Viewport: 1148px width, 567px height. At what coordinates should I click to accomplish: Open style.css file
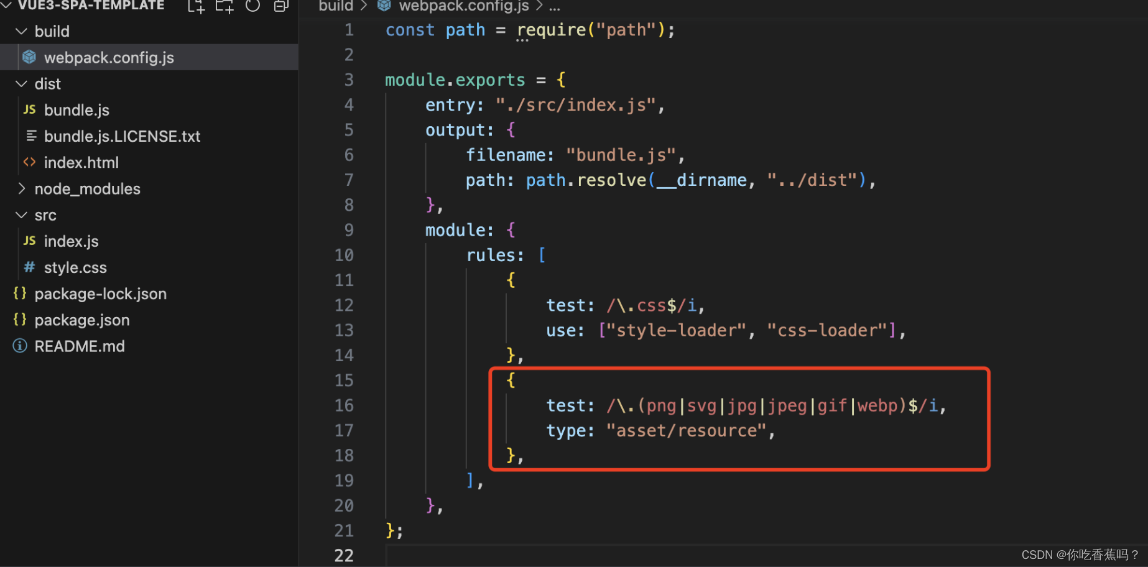pyautogui.click(x=149, y=267)
